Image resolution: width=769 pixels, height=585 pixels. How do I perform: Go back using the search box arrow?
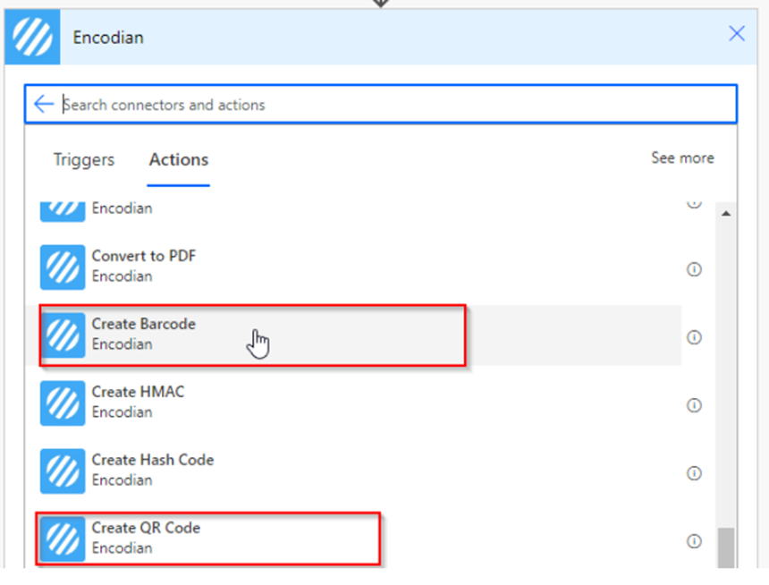(x=44, y=105)
